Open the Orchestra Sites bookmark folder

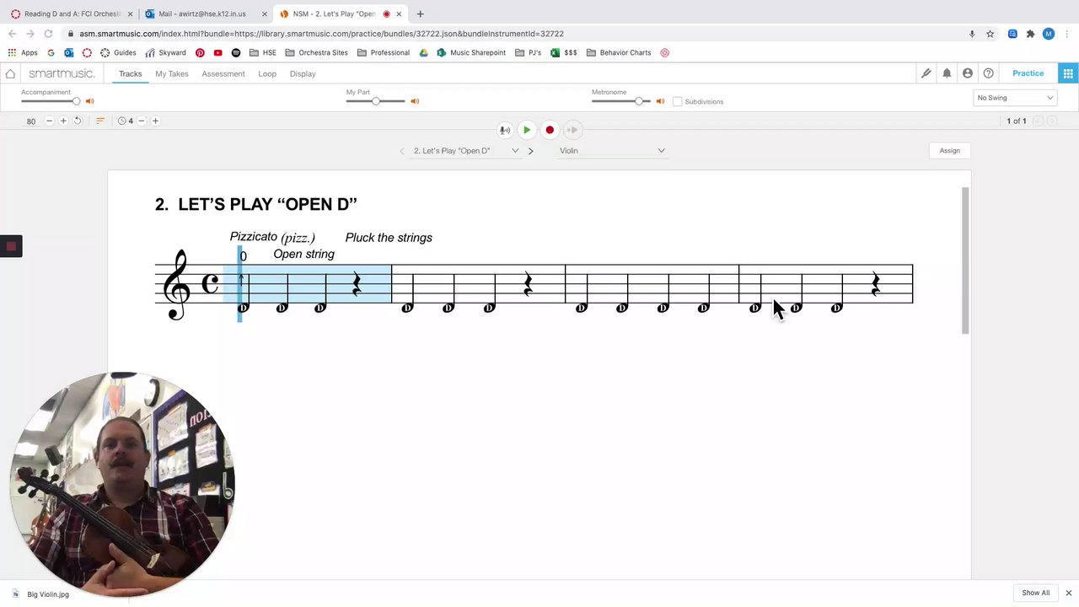(x=317, y=52)
